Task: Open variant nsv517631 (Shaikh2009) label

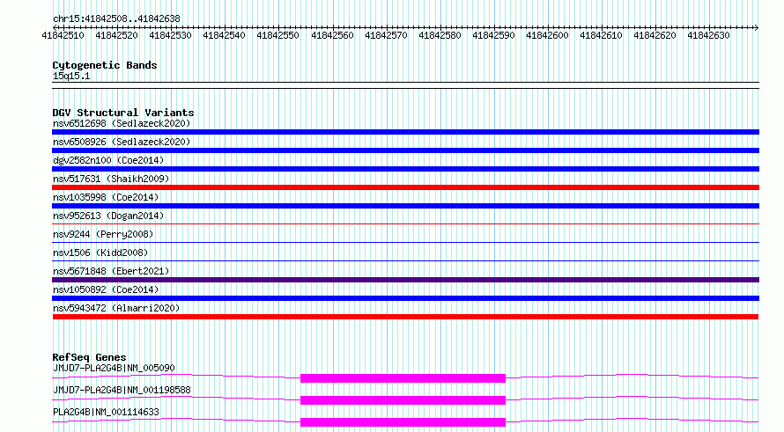Action: point(111,179)
